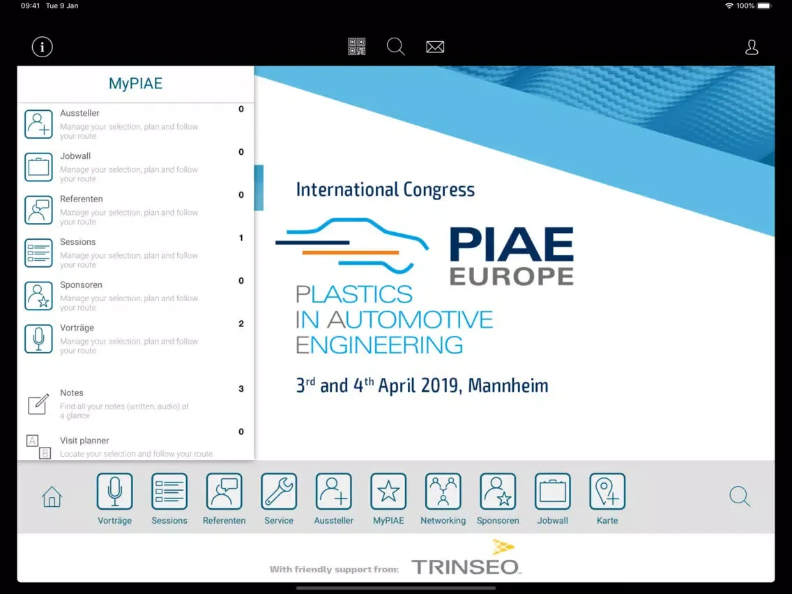Tap the 09:41 clock in status bar
Viewport: 792px width, 594px height.
point(30,6)
